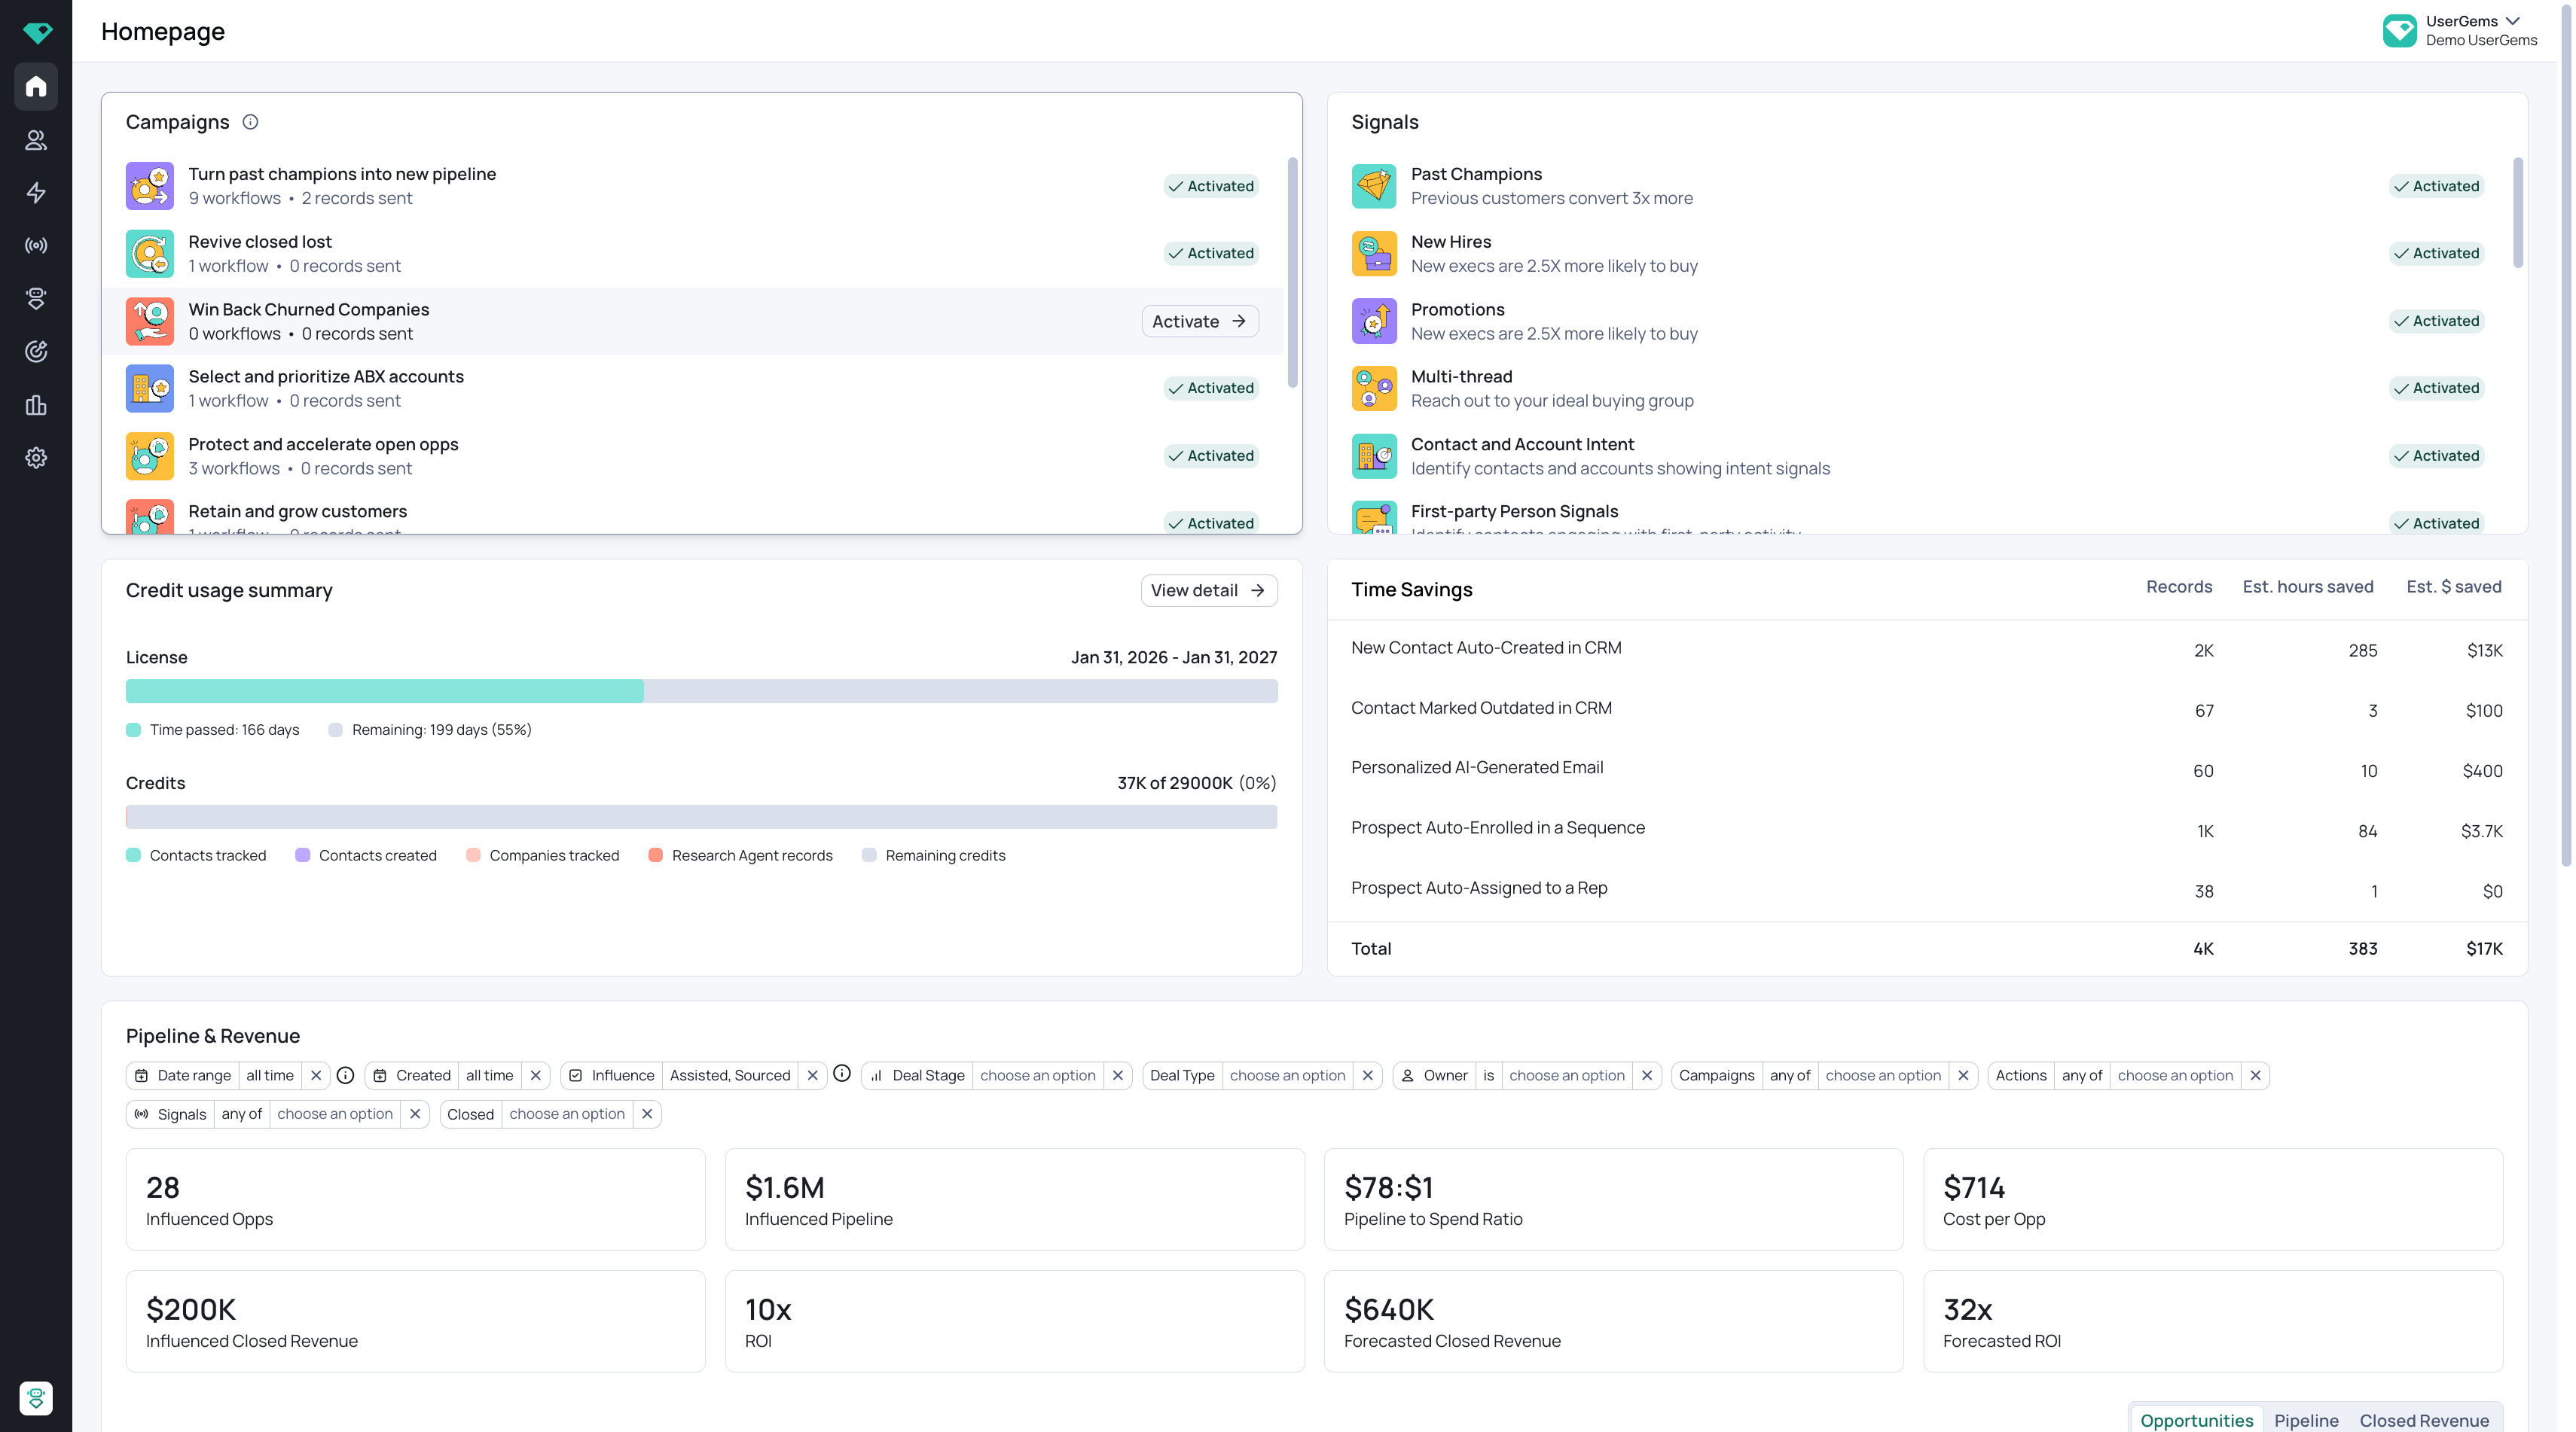Open the Home icon in sidebar
2576x1432 pixels.
pyautogui.click(x=36, y=87)
